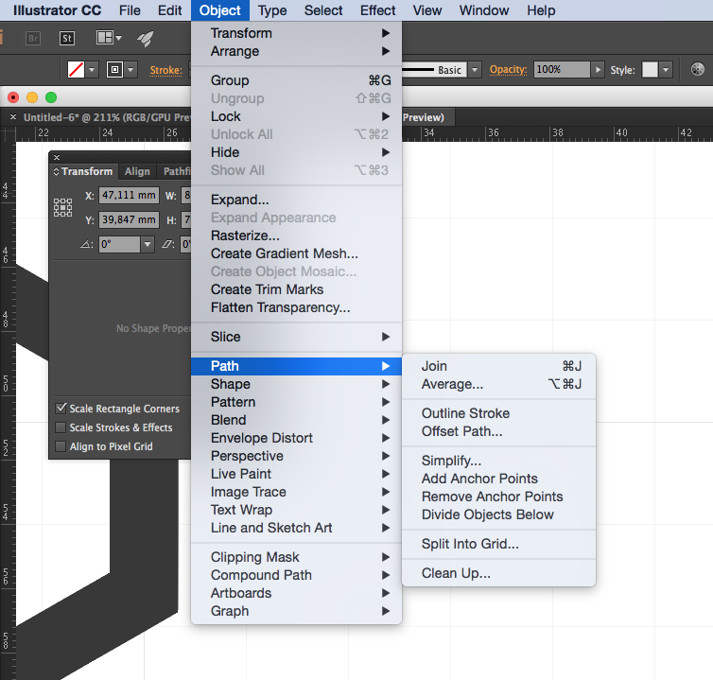Choose Create Gradient Mesh...
The image size is (713, 680).
tap(297, 253)
